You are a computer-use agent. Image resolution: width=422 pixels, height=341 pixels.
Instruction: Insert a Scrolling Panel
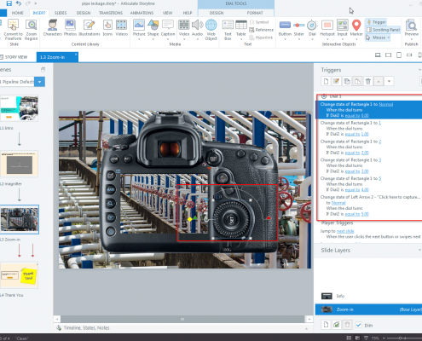pos(383,30)
